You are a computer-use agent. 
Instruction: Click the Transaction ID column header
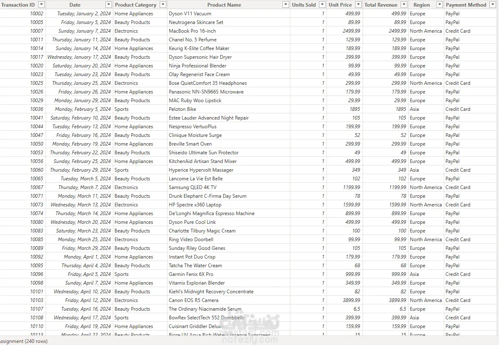coord(18,5)
